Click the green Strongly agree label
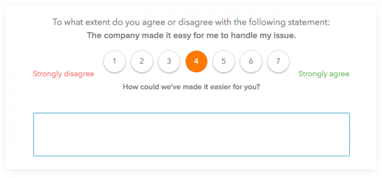This screenshot has height=178, width=382. (x=324, y=74)
